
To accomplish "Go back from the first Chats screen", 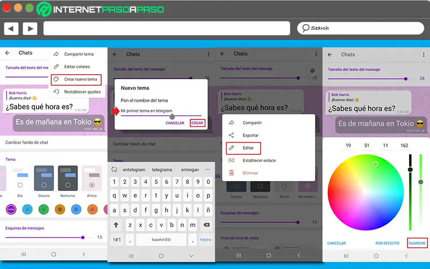I will pos(8,53).
